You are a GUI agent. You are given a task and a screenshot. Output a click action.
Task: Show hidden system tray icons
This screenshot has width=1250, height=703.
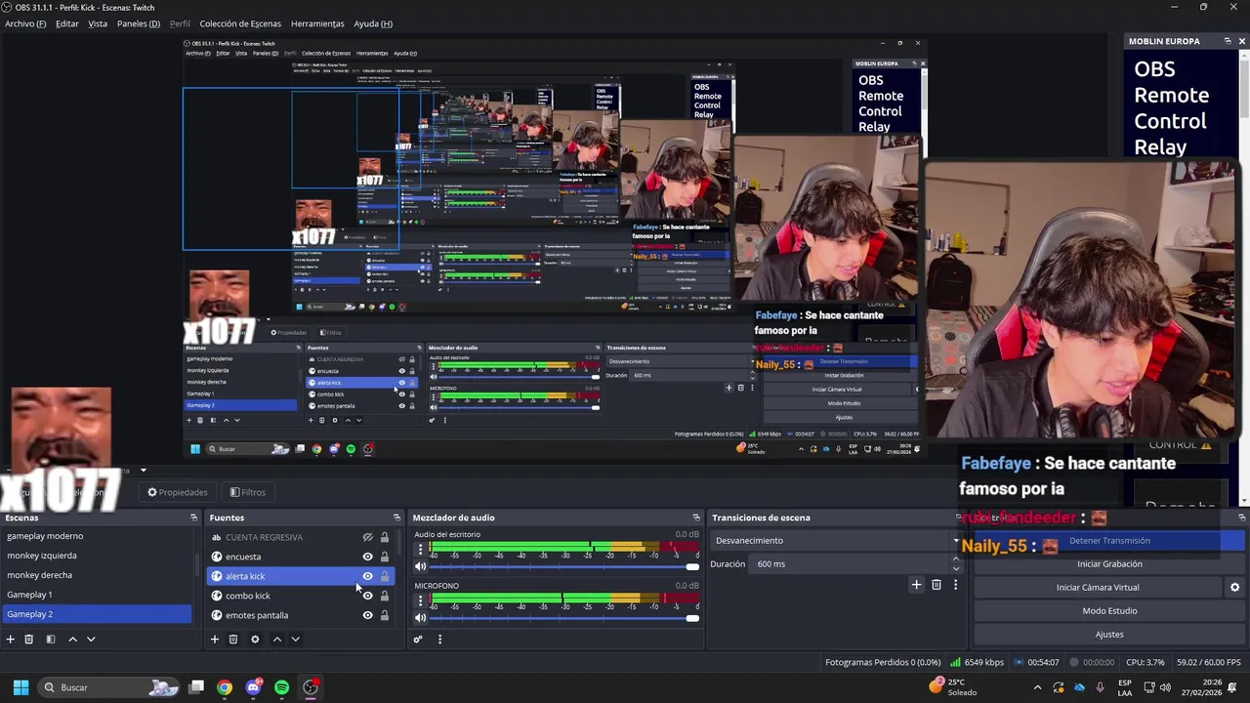(1037, 687)
